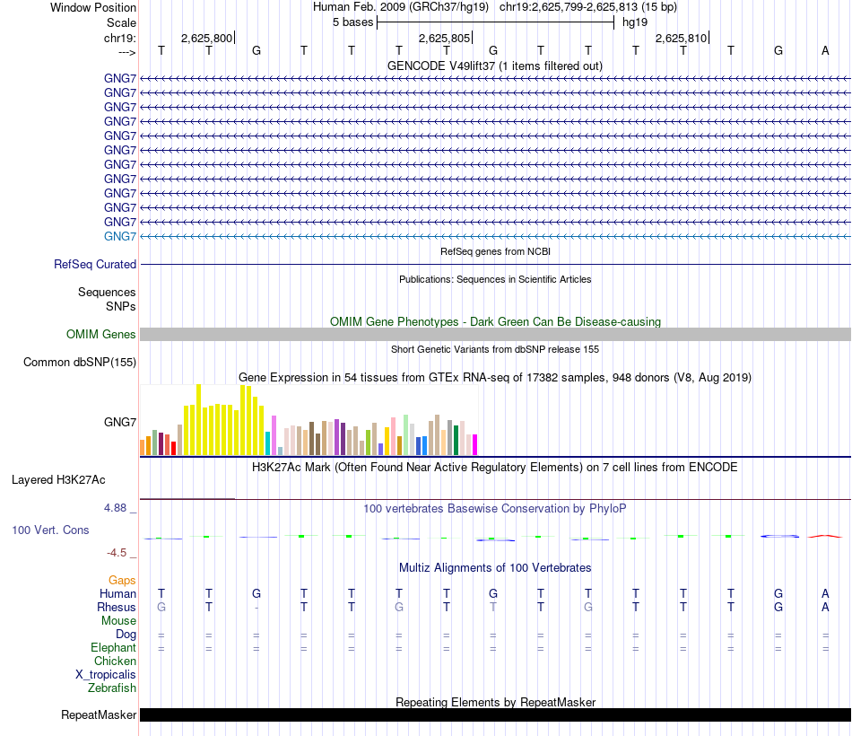Click the '-' gap in Rhesus row
This screenshot has height=736, width=852.
(x=256, y=608)
